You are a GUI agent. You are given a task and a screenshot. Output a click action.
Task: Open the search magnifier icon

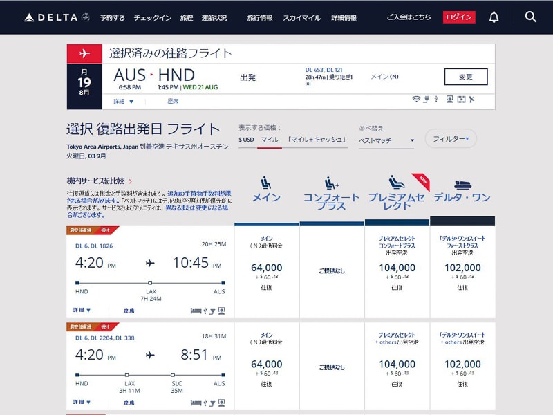pos(530,17)
